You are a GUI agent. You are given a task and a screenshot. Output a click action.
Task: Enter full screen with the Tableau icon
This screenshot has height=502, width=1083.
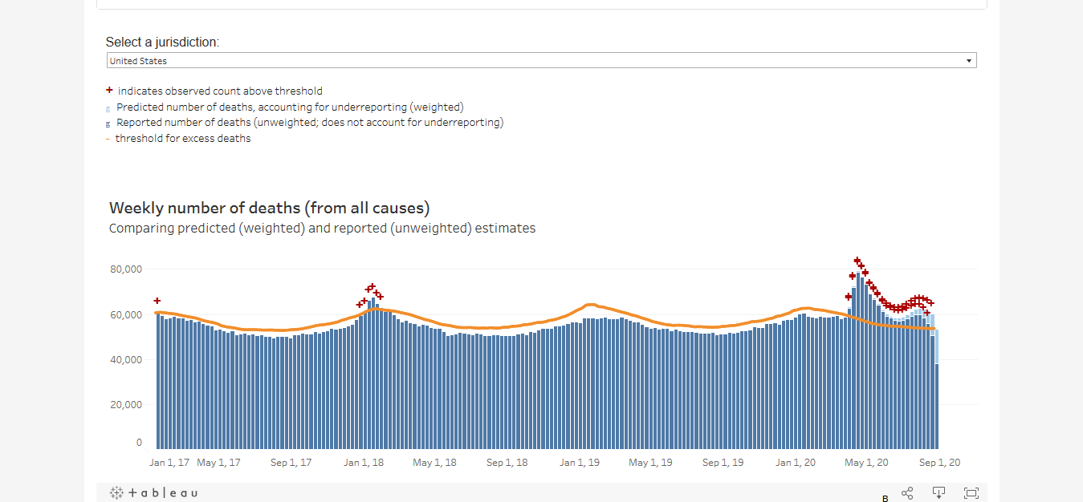(971, 493)
